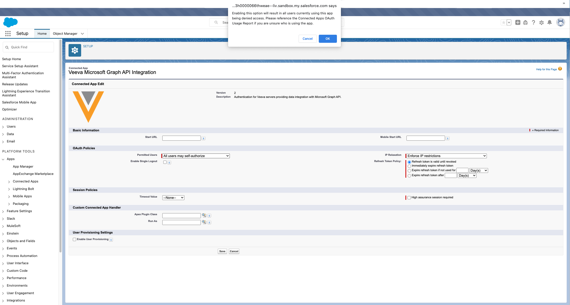Open App Manager in sidebar
Viewport: 570px width, 305px height.
tap(23, 166)
